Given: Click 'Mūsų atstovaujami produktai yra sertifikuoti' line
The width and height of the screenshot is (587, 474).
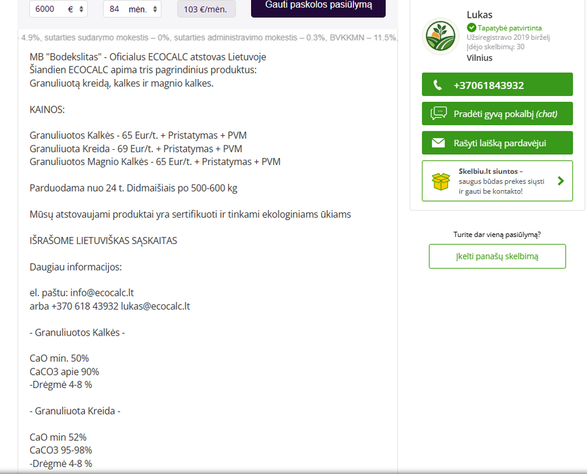Looking at the screenshot, I should (x=190, y=214).
